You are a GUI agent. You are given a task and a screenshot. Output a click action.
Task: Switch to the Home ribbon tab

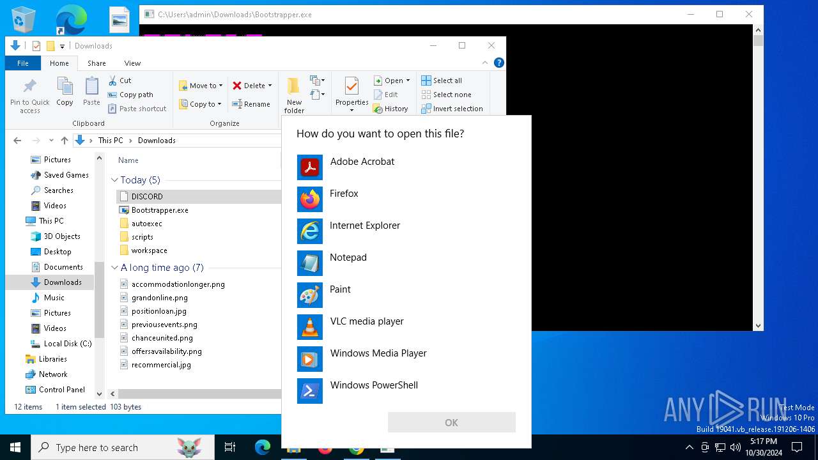pyautogui.click(x=59, y=63)
